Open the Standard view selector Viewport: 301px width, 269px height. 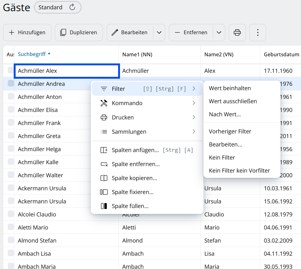click(x=58, y=7)
